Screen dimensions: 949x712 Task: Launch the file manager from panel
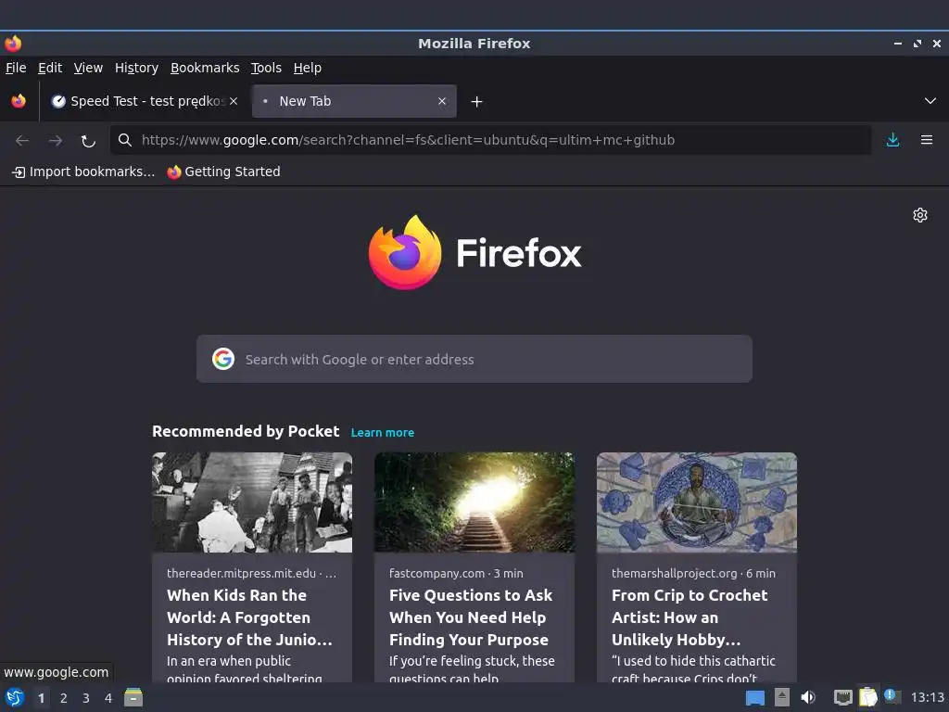[133, 697]
